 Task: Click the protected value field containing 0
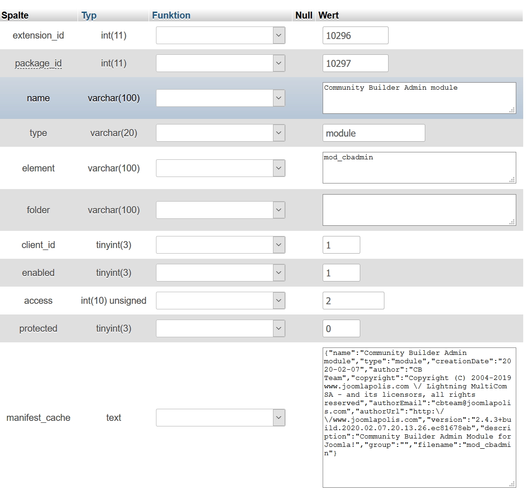tap(341, 328)
